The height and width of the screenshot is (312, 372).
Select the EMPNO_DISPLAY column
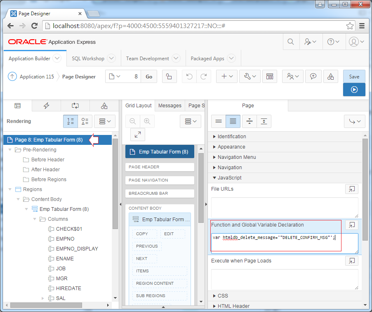[77, 248]
